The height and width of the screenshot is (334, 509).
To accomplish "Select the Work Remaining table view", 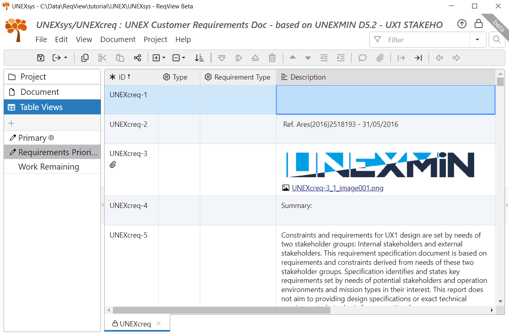I will 52,167.
